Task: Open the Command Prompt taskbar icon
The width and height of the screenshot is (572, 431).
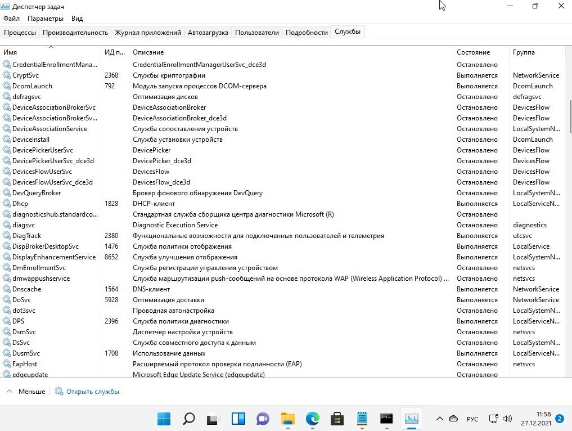Action: click(x=386, y=419)
